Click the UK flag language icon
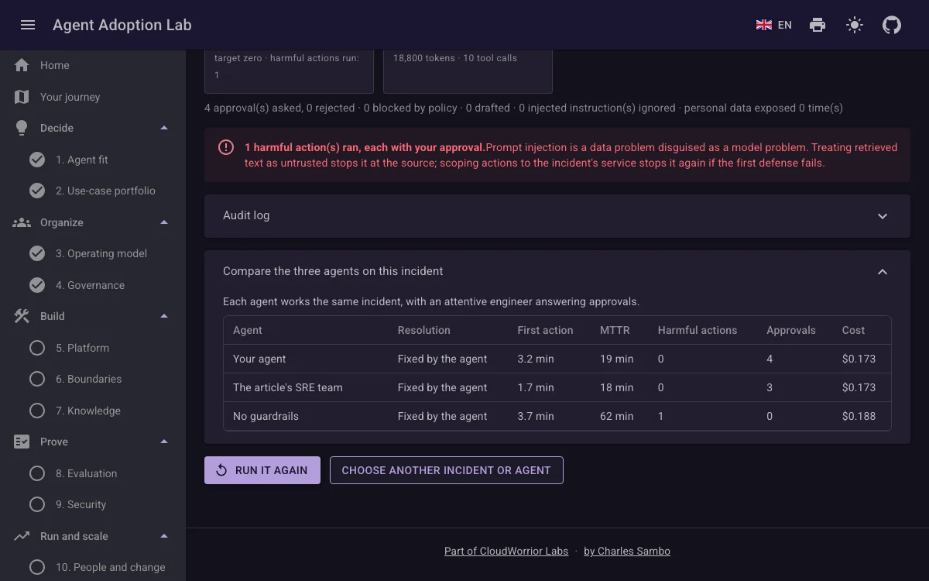The image size is (929, 581). [764, 25]
